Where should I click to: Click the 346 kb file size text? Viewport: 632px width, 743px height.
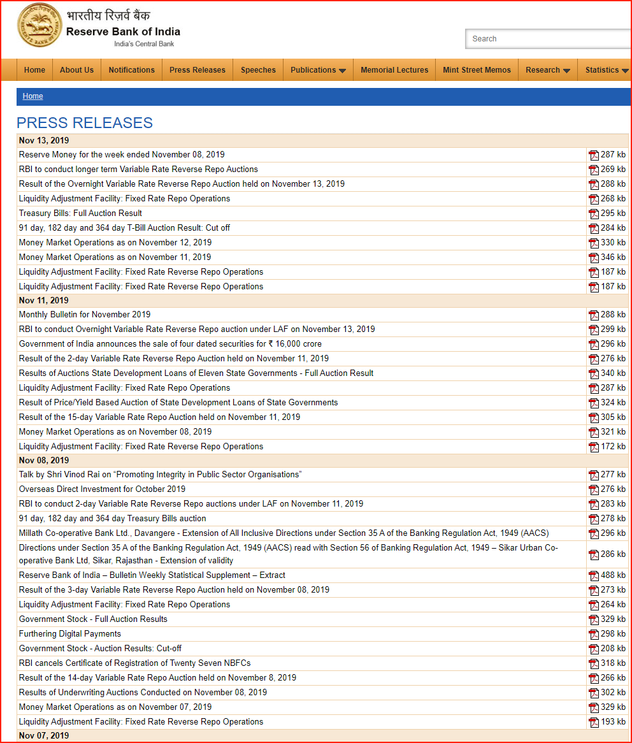[x=614, y=257]
